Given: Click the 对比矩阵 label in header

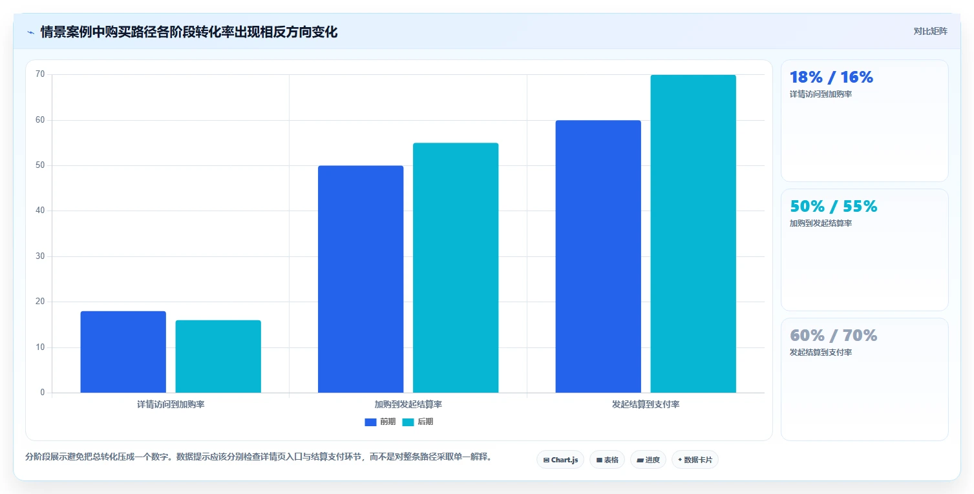Looking at the screenshot, I should click(x=930, y=31).
